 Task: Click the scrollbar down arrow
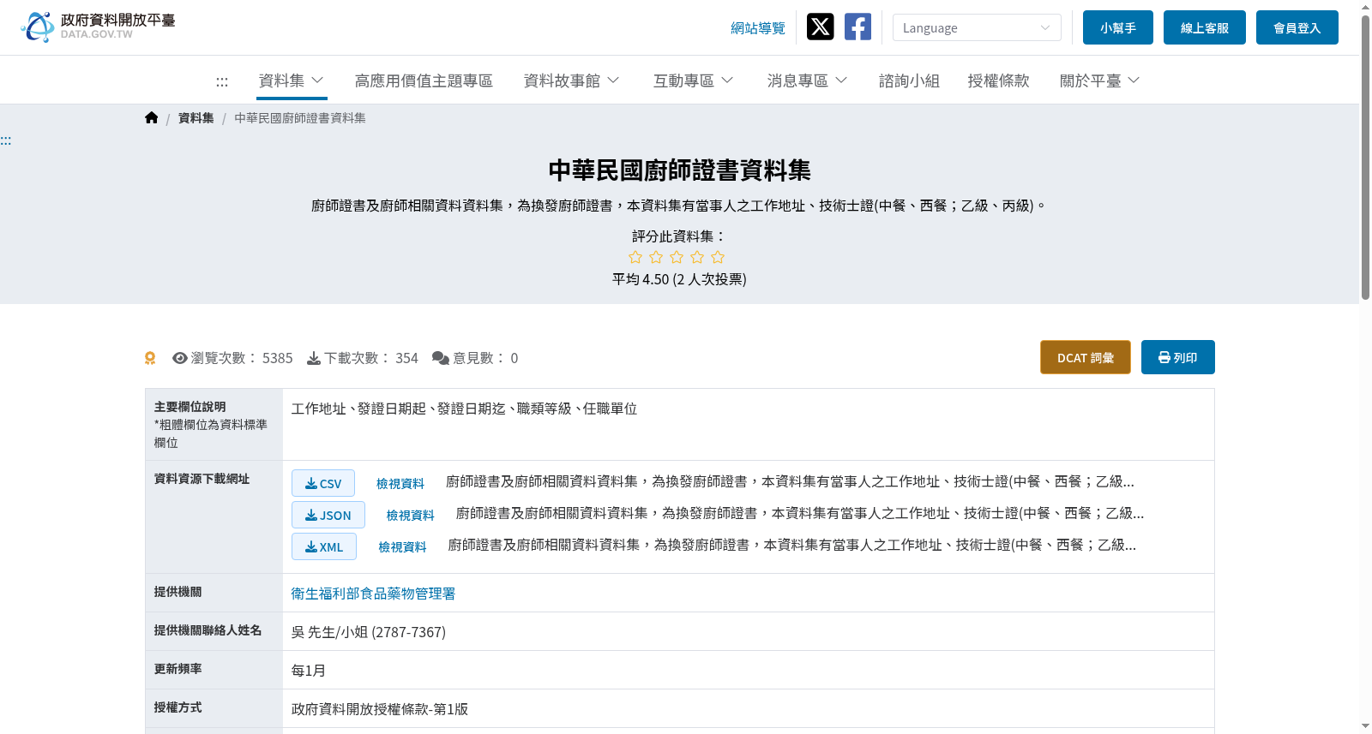(x=1365, y=726)
